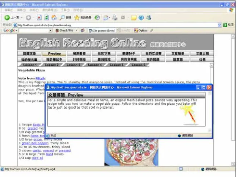Screen dimensions: 237x177
Task: Open the 我的最愛 (Favorites) menu
Action: click(50, 10)
